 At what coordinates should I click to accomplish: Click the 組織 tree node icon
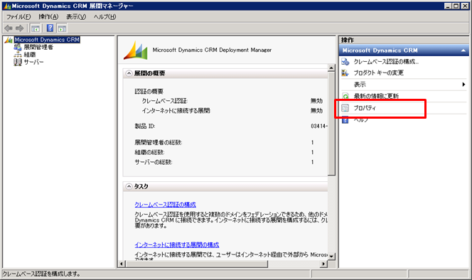coord(18,55)
